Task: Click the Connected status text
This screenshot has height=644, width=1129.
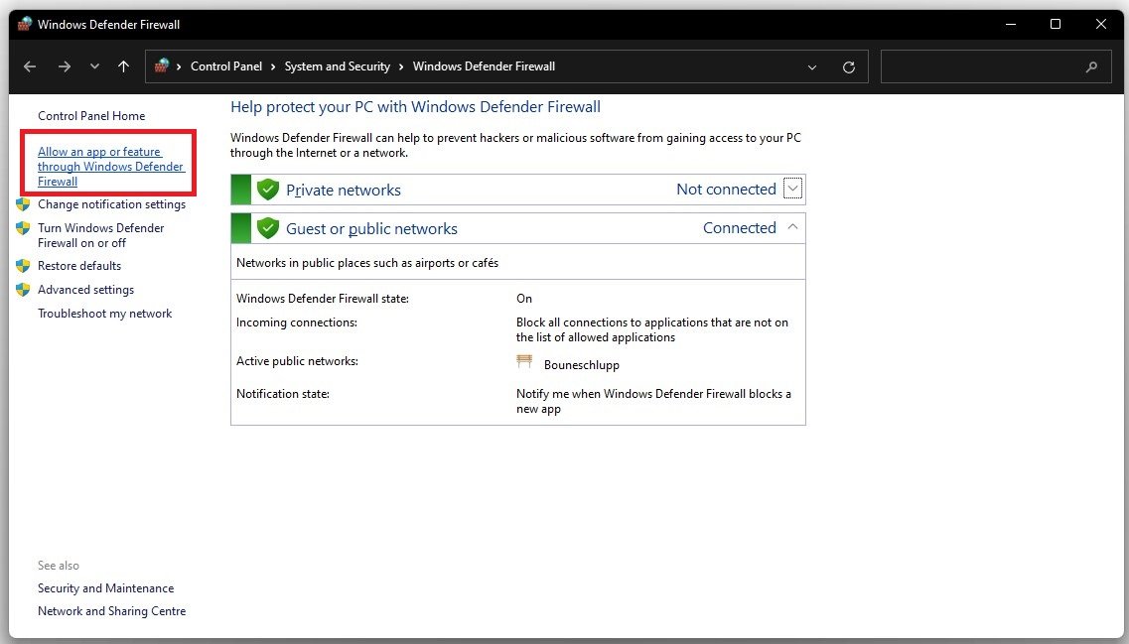Action: pyautogui.click(x=740, y=227)
